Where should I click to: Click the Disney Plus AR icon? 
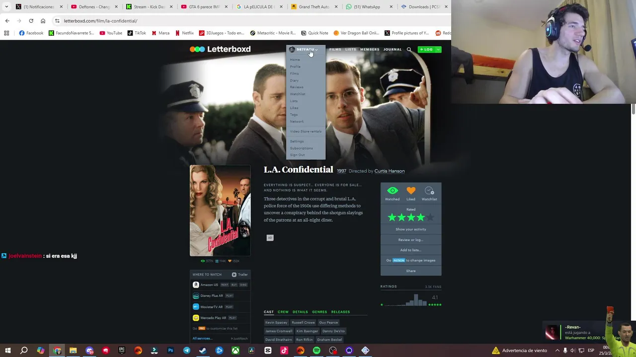pos(196,296)
